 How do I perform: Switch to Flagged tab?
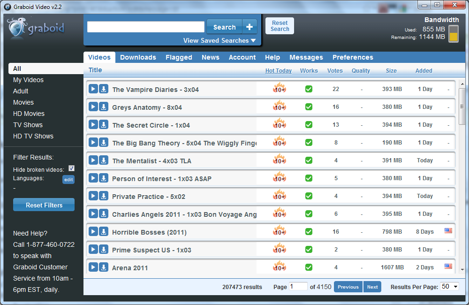(x=179, y=57)
